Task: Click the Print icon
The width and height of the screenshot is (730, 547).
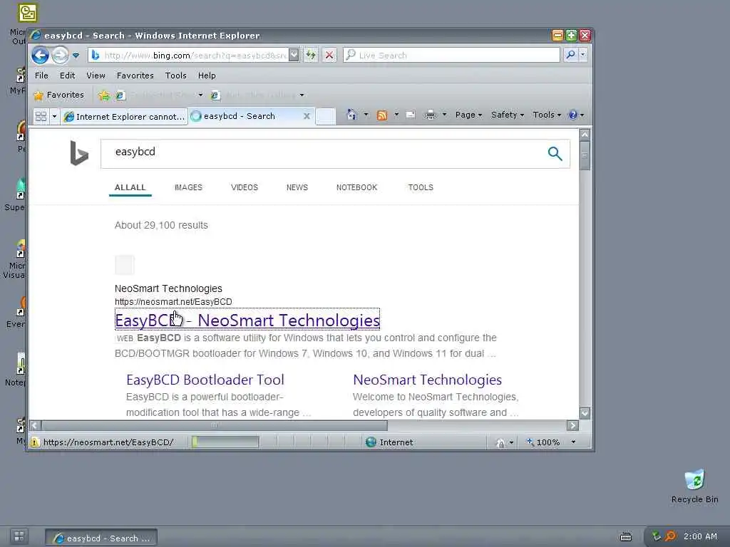Action: point(430,115)
